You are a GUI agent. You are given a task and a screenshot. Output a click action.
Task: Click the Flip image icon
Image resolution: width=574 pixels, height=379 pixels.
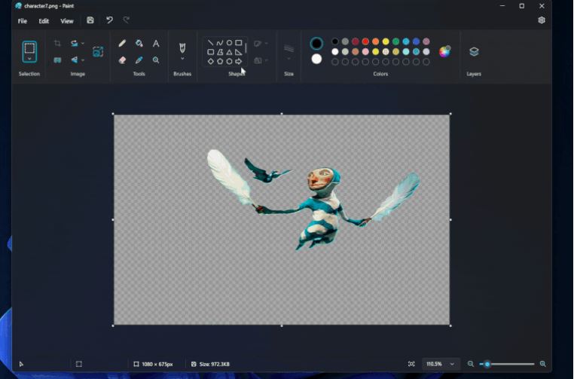75,60
